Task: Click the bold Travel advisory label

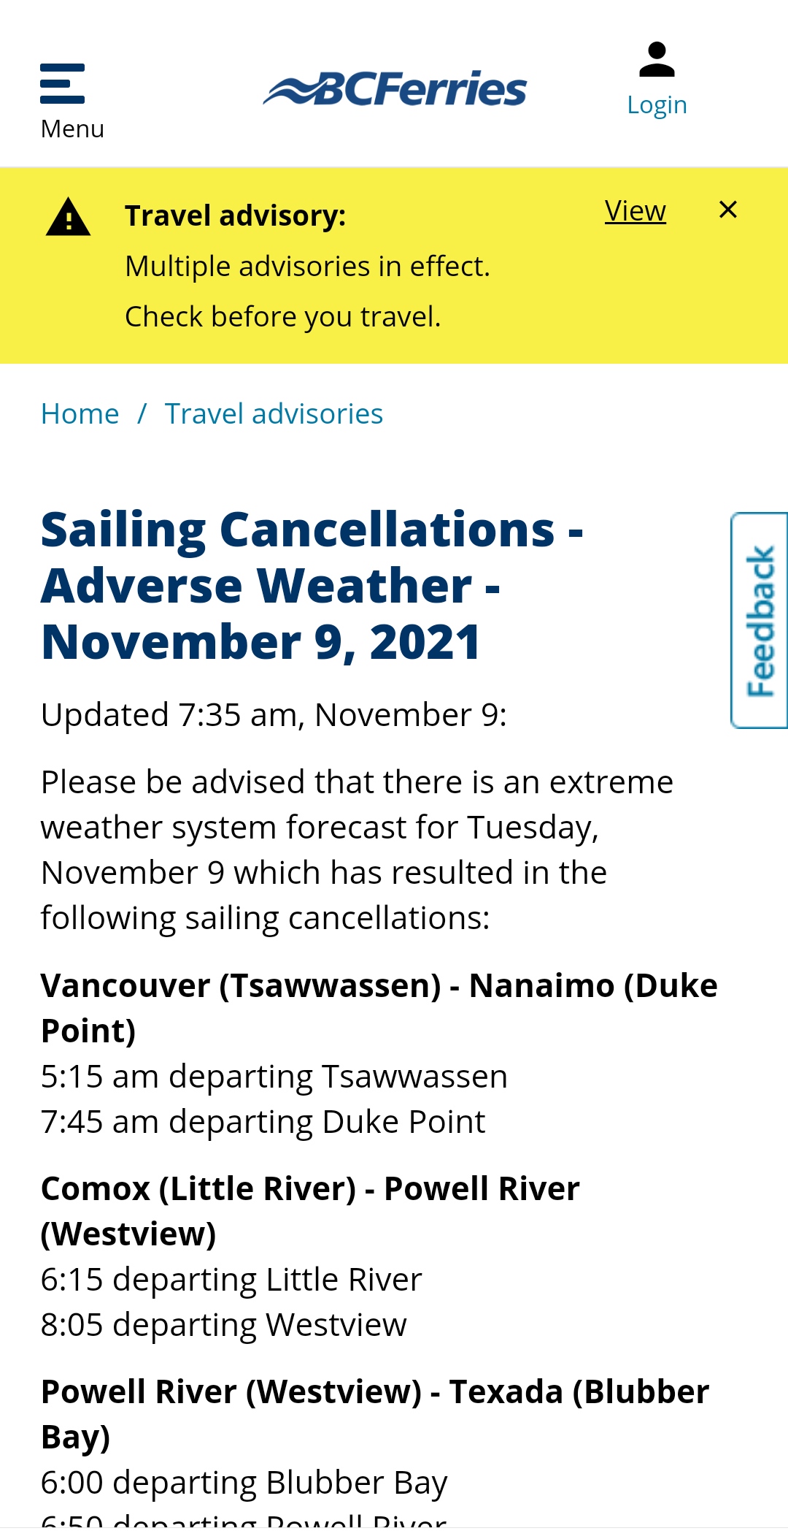Action: point(235,216)
